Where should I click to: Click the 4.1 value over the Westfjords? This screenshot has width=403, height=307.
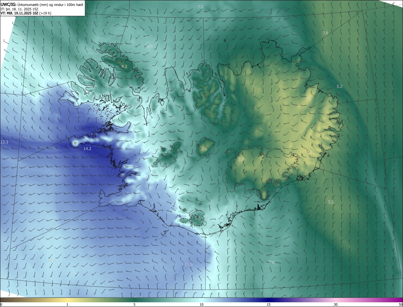[x=124, y=66]
